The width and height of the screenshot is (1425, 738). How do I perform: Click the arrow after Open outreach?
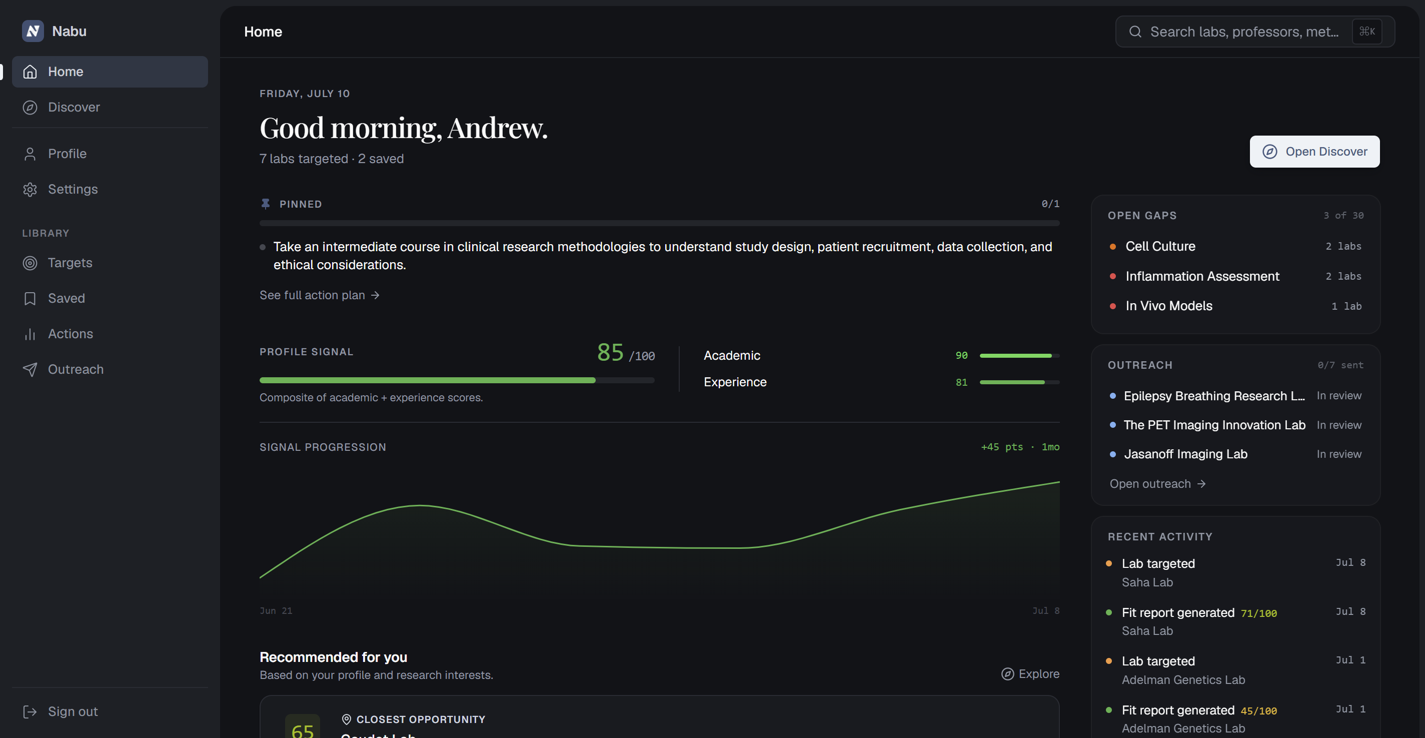coord(1201,484)
